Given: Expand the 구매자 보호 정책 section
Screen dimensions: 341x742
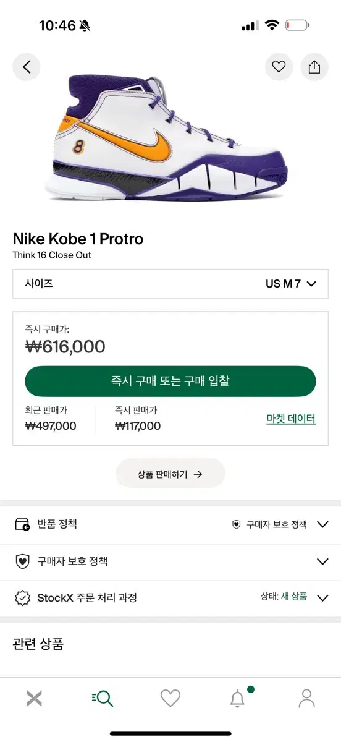Looking at the screenshot, I should [x=170, y=561].
